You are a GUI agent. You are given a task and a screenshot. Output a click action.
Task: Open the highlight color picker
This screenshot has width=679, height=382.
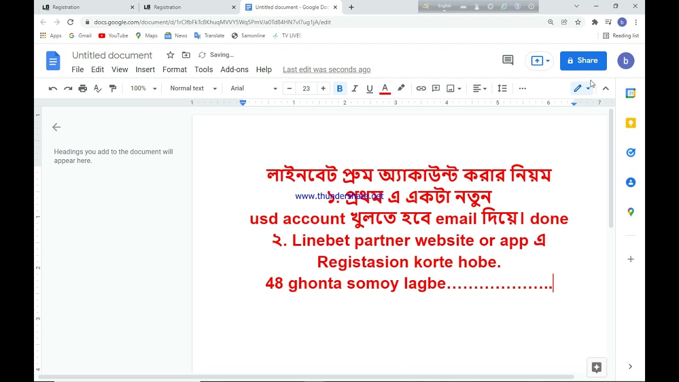401,89
